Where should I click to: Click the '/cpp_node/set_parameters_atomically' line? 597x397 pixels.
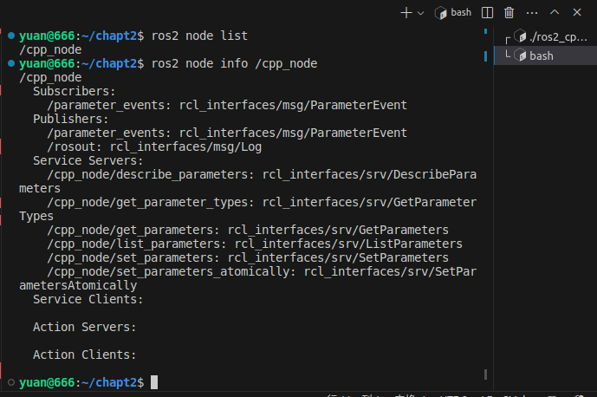click(x=248, y=278)
